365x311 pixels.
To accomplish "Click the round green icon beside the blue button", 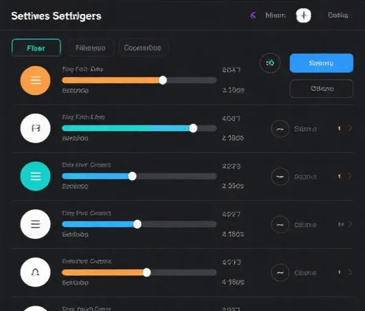I will tap(270, 63).
